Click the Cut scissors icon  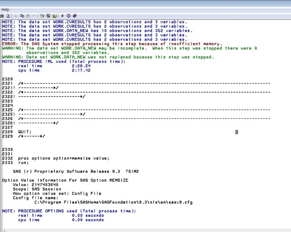pyautogui.click(x=16, y=16)
